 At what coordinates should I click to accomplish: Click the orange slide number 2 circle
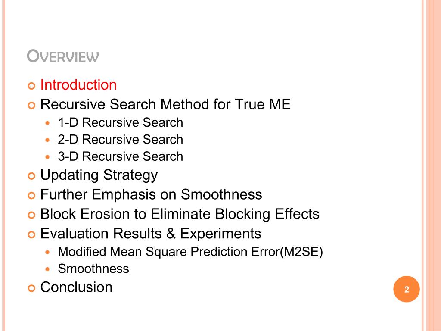click(x=407, y=289)
